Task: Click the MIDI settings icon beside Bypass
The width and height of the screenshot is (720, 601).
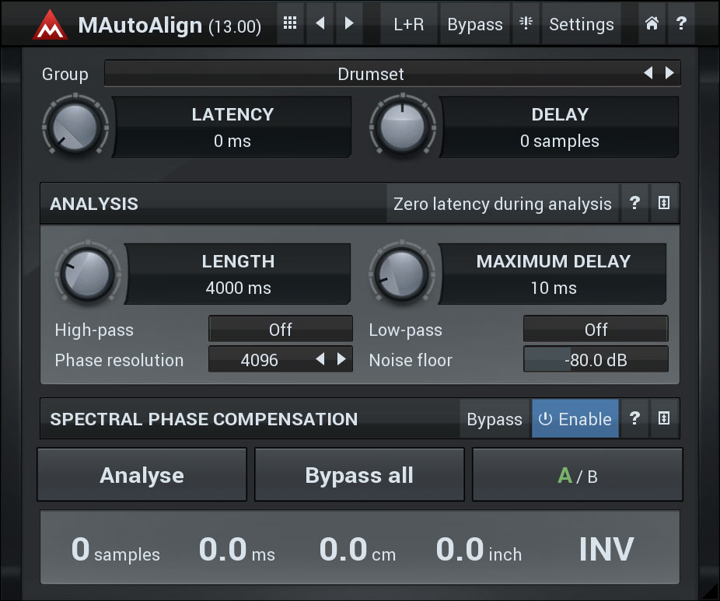Action: tap(526, 23)
